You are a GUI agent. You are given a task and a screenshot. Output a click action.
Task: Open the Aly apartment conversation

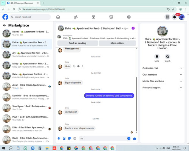26,55
